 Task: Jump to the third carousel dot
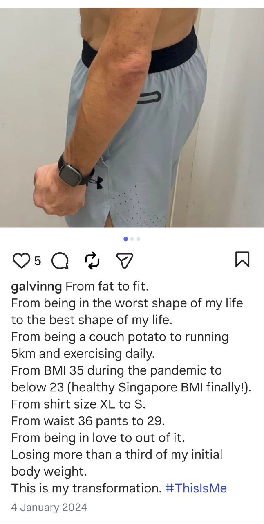(x=139, y=239)
